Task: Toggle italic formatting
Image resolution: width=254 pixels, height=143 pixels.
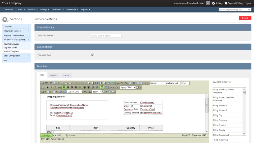Action: coord(51,87)
